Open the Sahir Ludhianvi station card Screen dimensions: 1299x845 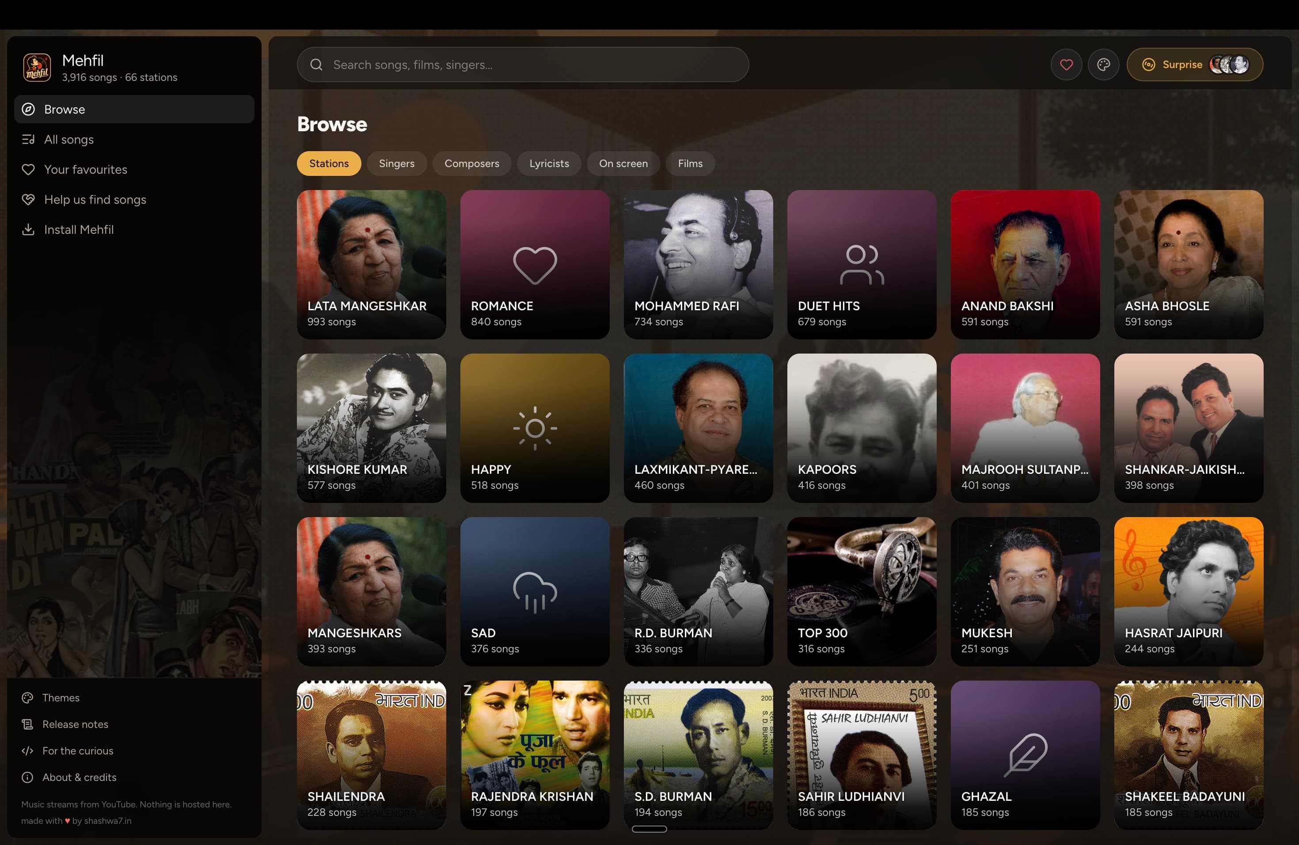coord(862,755)
